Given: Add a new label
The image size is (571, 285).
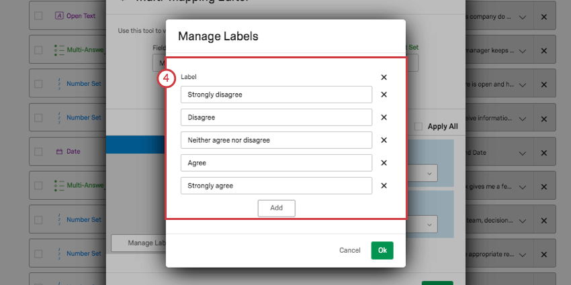Looking at the screenshot, I should (x=276, y=209).
